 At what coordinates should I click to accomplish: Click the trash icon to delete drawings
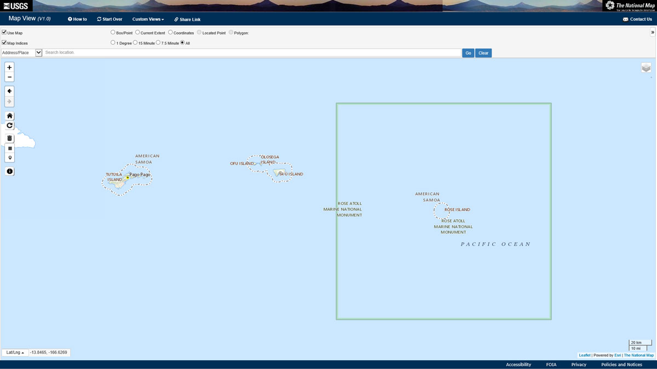(x=9, y=138)
